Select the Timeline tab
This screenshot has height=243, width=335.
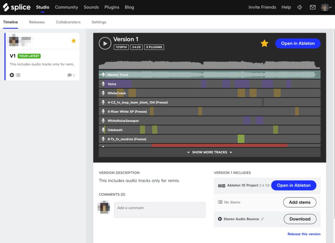pyautogui.click(x=10, y=22)
